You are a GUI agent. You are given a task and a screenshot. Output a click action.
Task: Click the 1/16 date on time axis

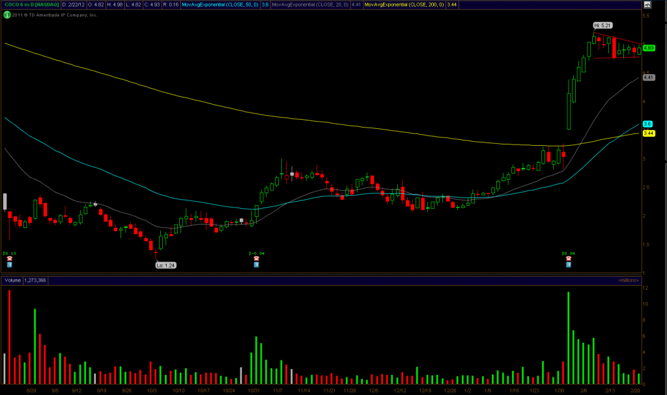515,390
